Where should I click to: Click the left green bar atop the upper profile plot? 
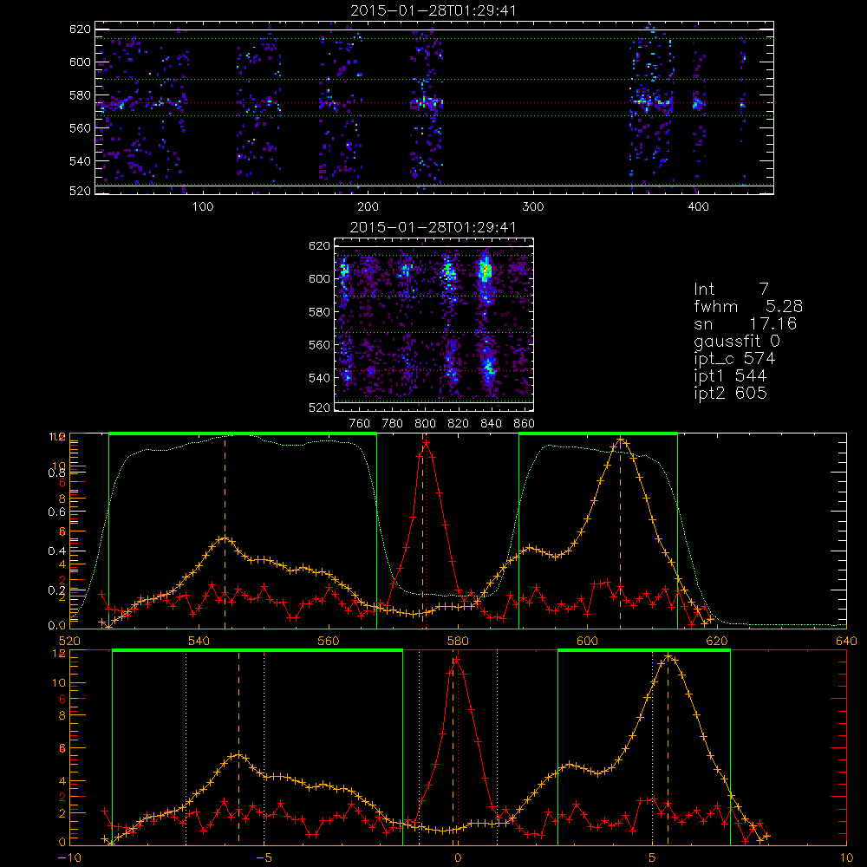pyautogui.click(x=243, y=433)
